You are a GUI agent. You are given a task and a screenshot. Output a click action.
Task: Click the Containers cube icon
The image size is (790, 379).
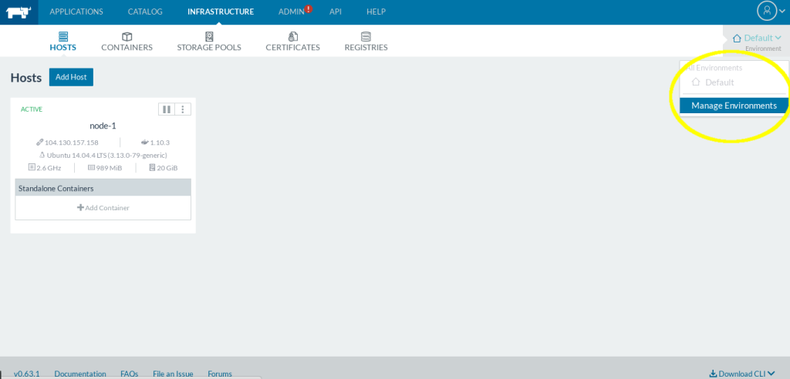(x=127, y=36)
